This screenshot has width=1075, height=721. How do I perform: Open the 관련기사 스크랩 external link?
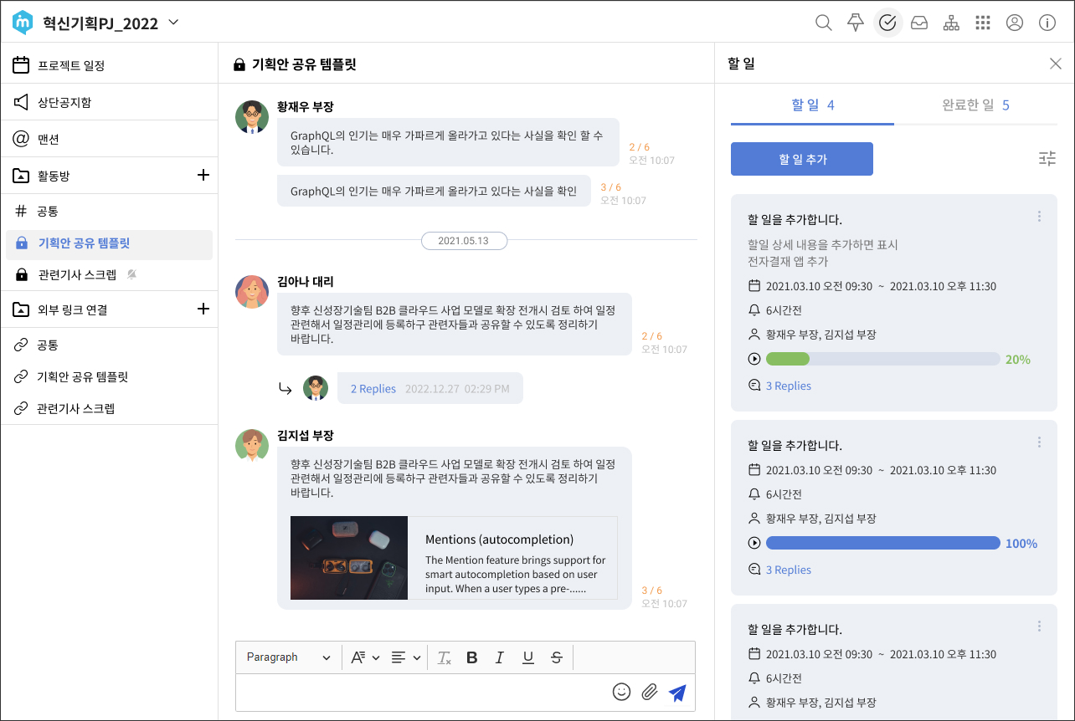[109, 408]
